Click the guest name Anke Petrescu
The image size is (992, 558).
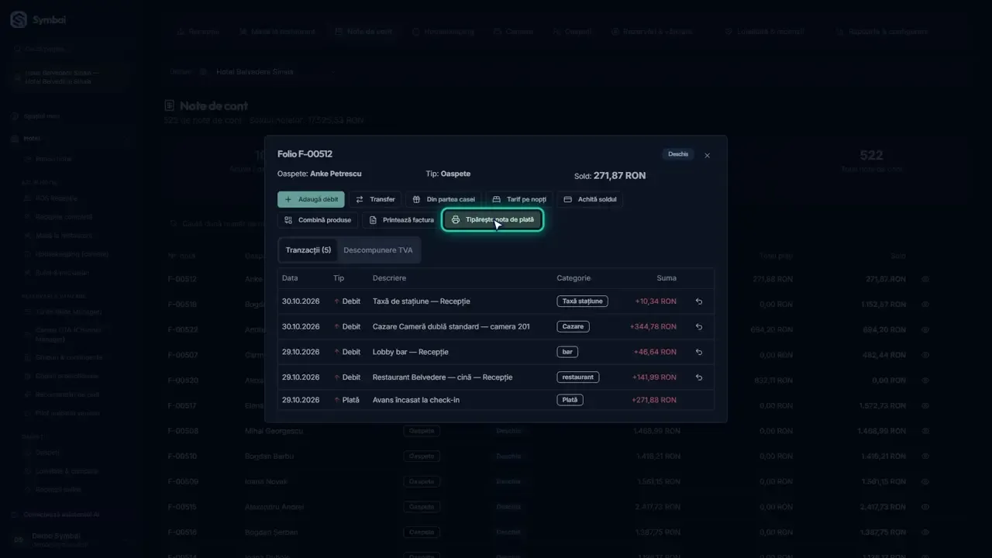(336, 174)
